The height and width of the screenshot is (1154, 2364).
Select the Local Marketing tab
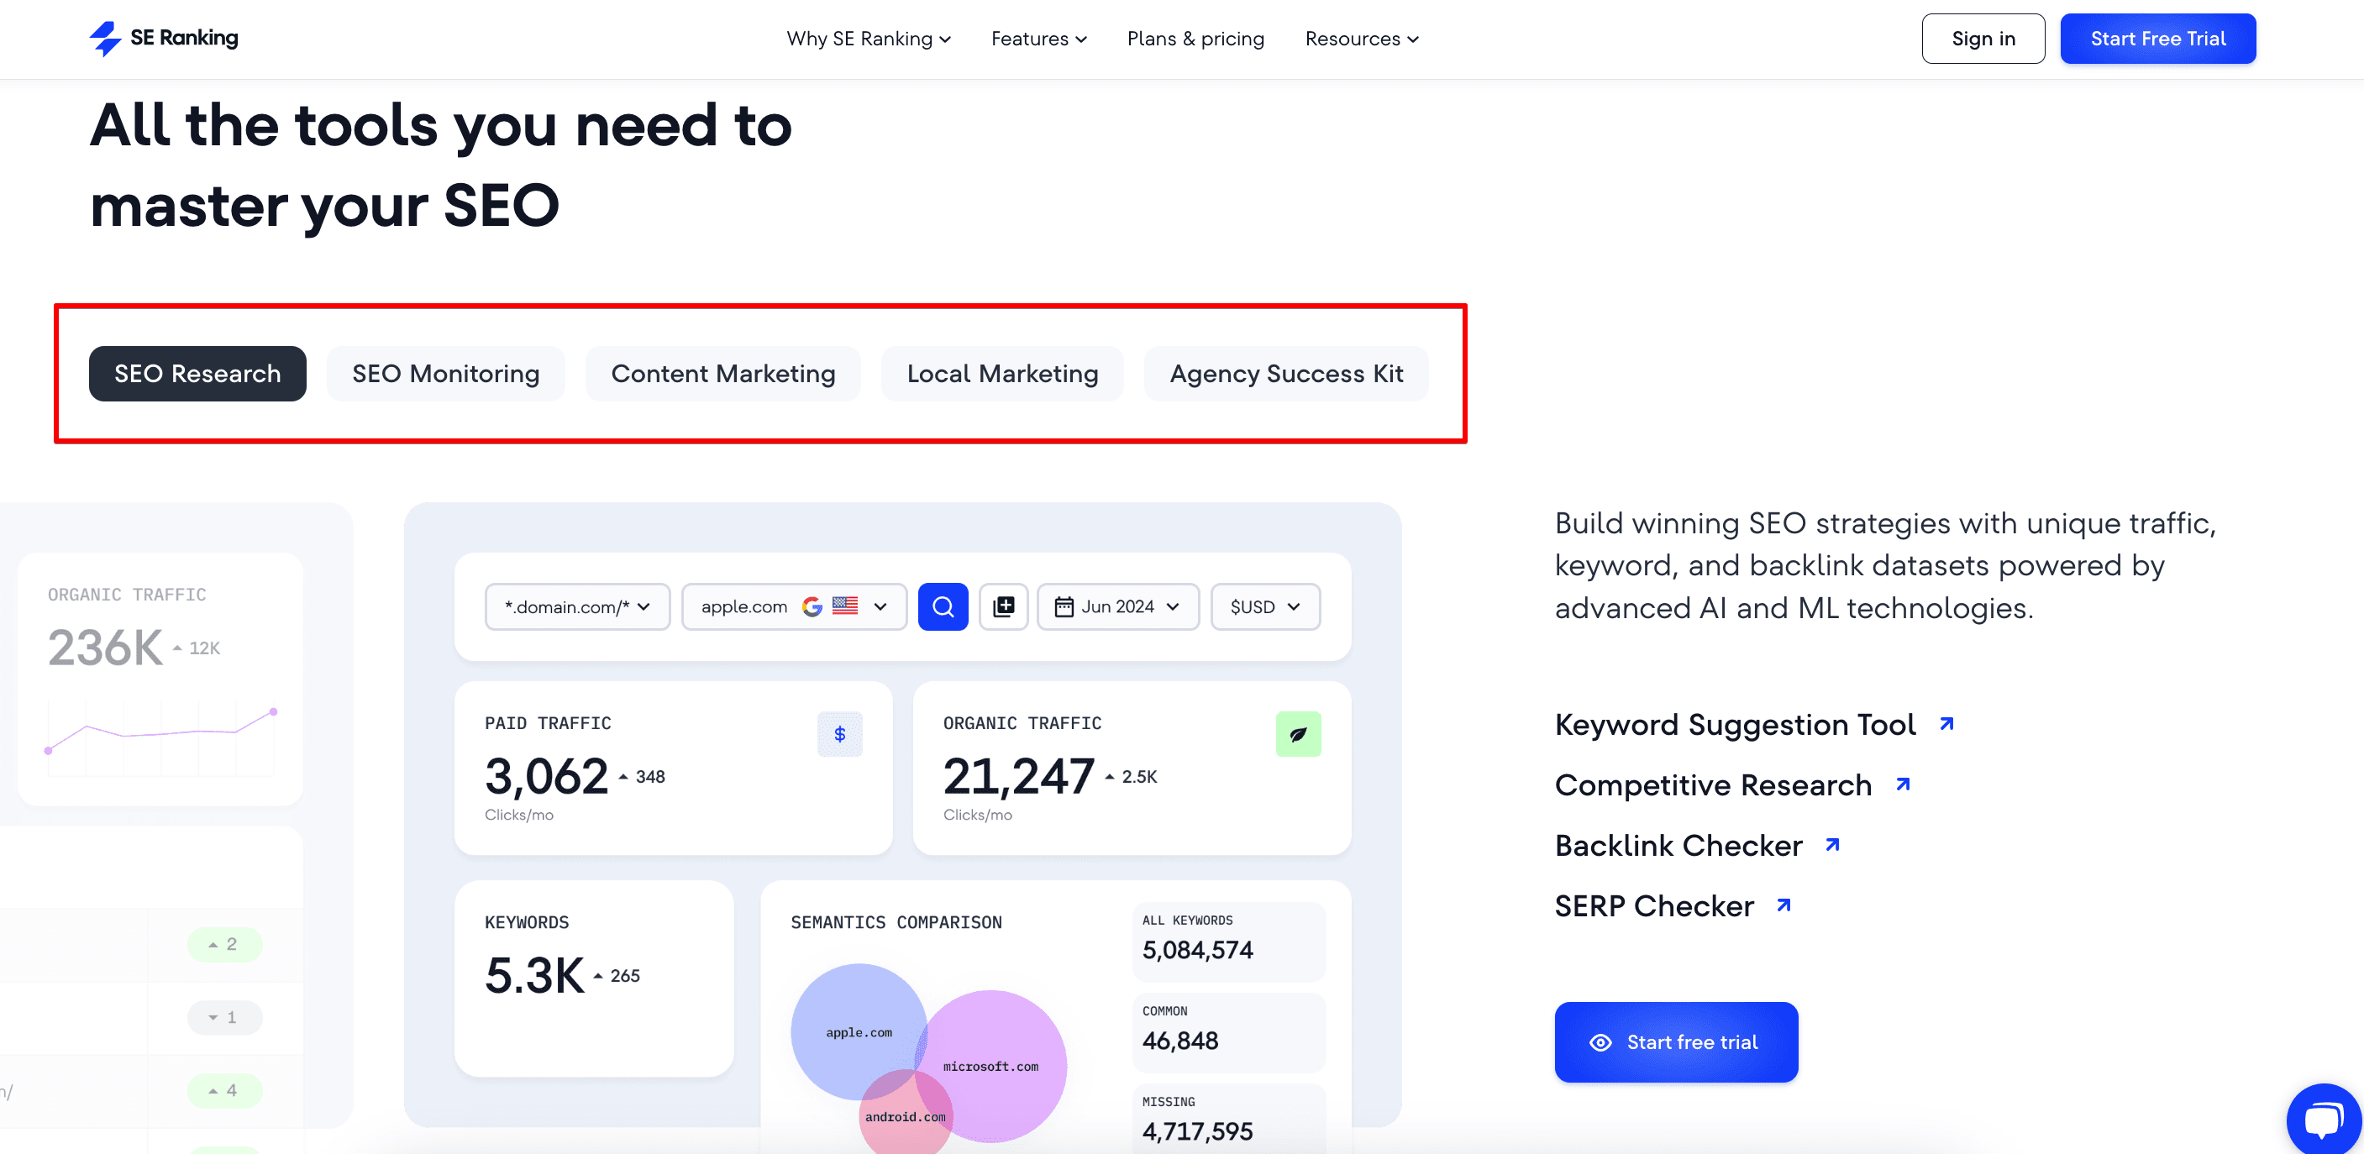click(x=1002, y=372)
